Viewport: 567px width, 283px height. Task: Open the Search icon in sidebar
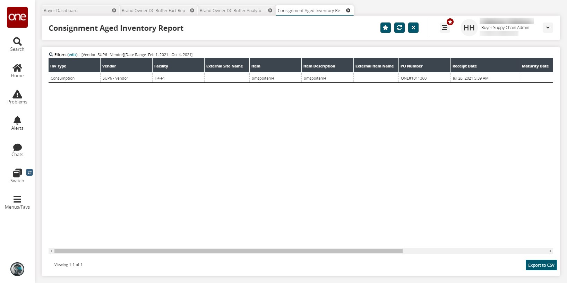pyautogui.click(x=17, y=44)
